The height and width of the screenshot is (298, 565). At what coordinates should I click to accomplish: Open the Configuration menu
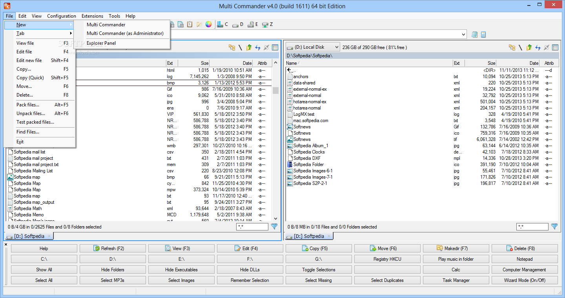(x=62, y=16)
